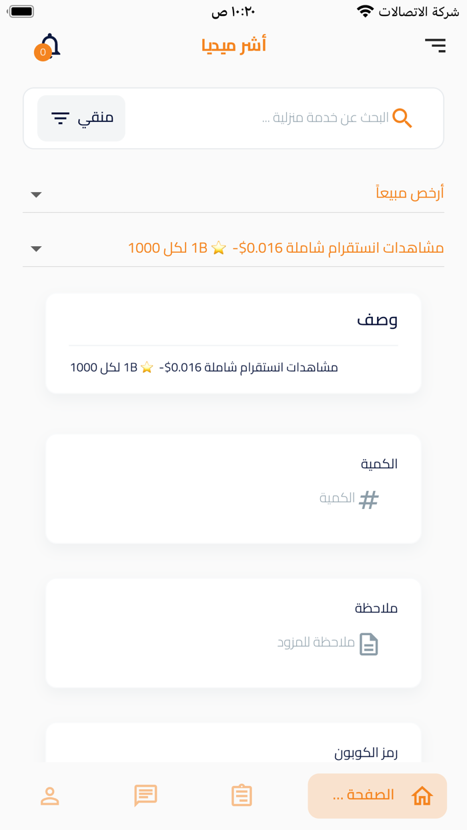Screen dimensions: 467x830
Task: Open the orders clipboard icon in bottom bar
Action: (242, 795)
